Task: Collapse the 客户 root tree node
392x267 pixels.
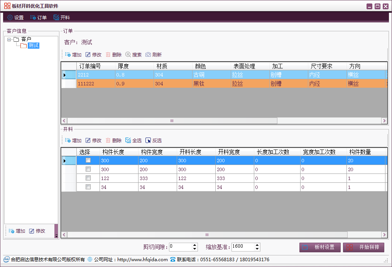Action: (9, 39)
